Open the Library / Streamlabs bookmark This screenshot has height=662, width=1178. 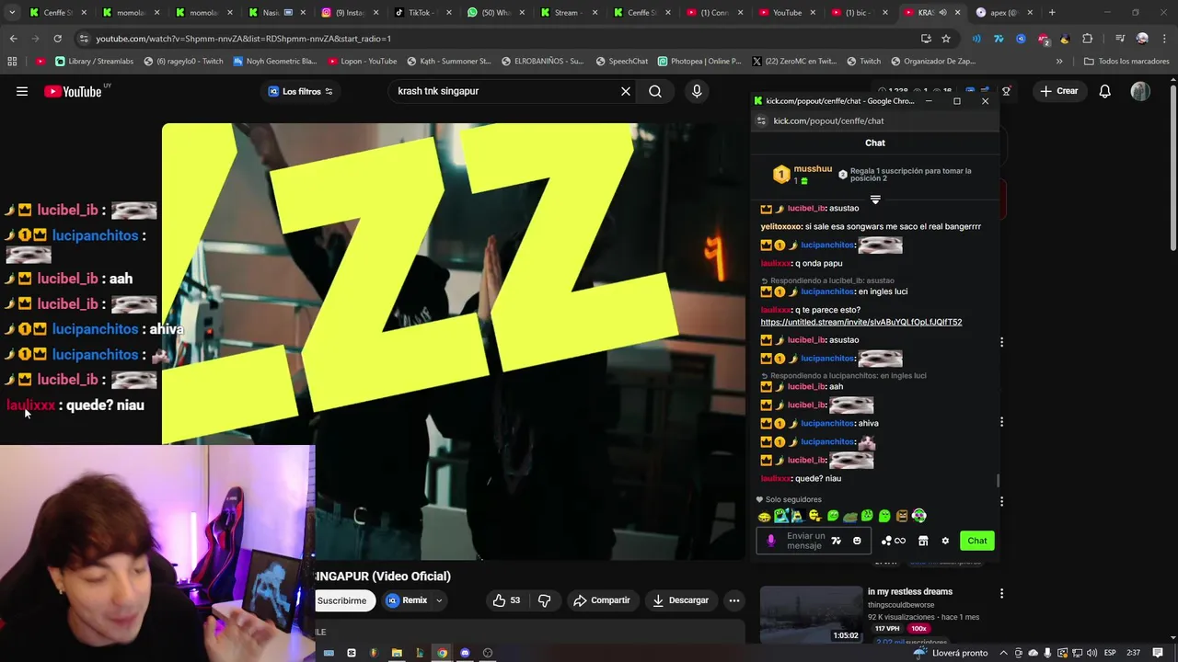tap(94, 61)
